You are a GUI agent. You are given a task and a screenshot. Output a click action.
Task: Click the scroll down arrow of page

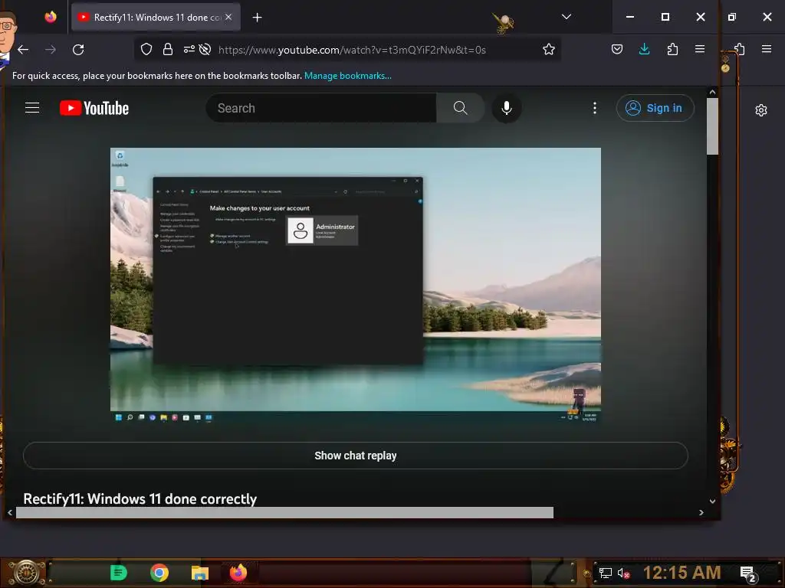[712, 501]
